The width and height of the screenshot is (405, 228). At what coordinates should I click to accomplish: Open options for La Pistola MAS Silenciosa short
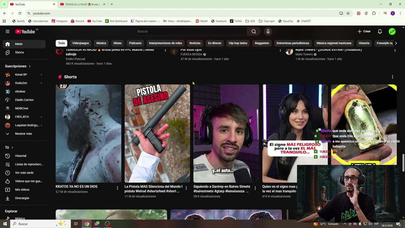pyautogui.click(x=186, y=188)
